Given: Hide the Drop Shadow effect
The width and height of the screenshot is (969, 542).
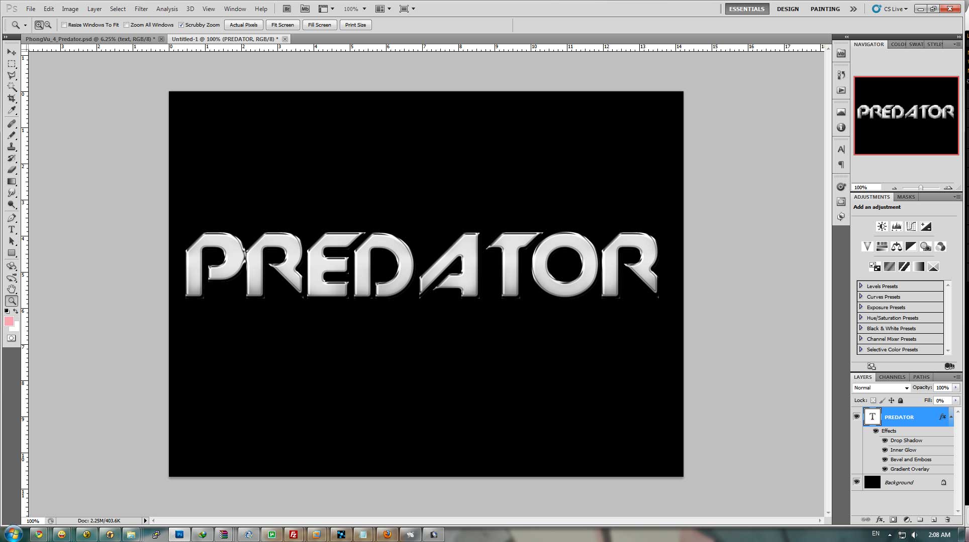Looking at the screenshot, I should [885, 440].
